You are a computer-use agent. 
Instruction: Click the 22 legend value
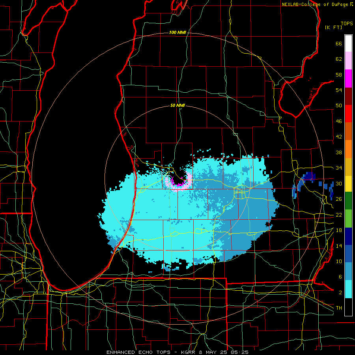coord(339,215)
